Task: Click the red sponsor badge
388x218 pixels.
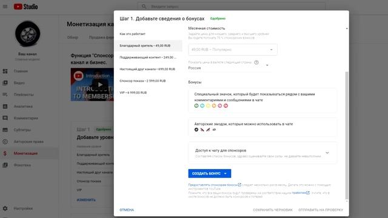Action: (226, 106)
